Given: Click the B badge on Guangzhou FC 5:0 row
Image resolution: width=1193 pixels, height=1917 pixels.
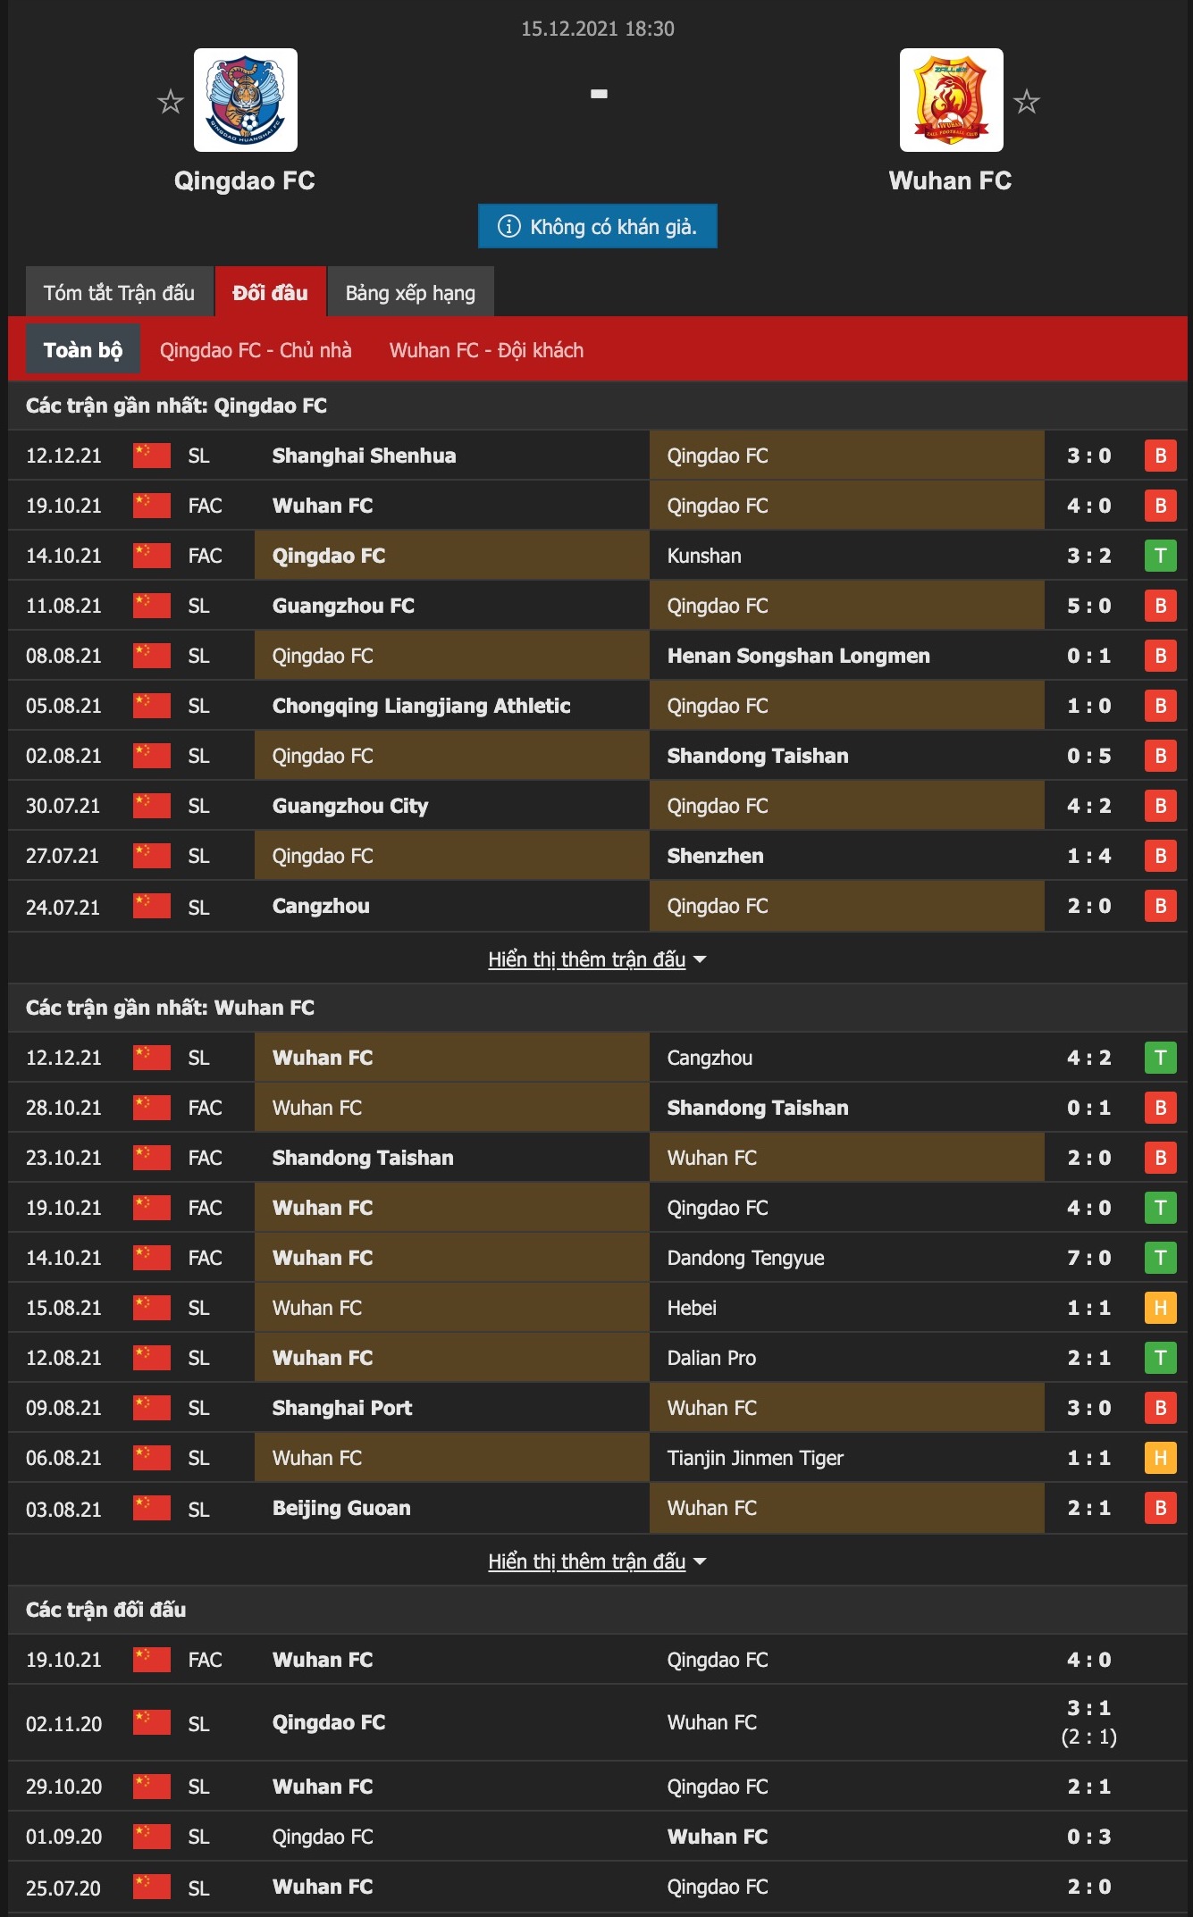Looking at the screenshot, I should pyautogui.click(x=1160, y=606).
